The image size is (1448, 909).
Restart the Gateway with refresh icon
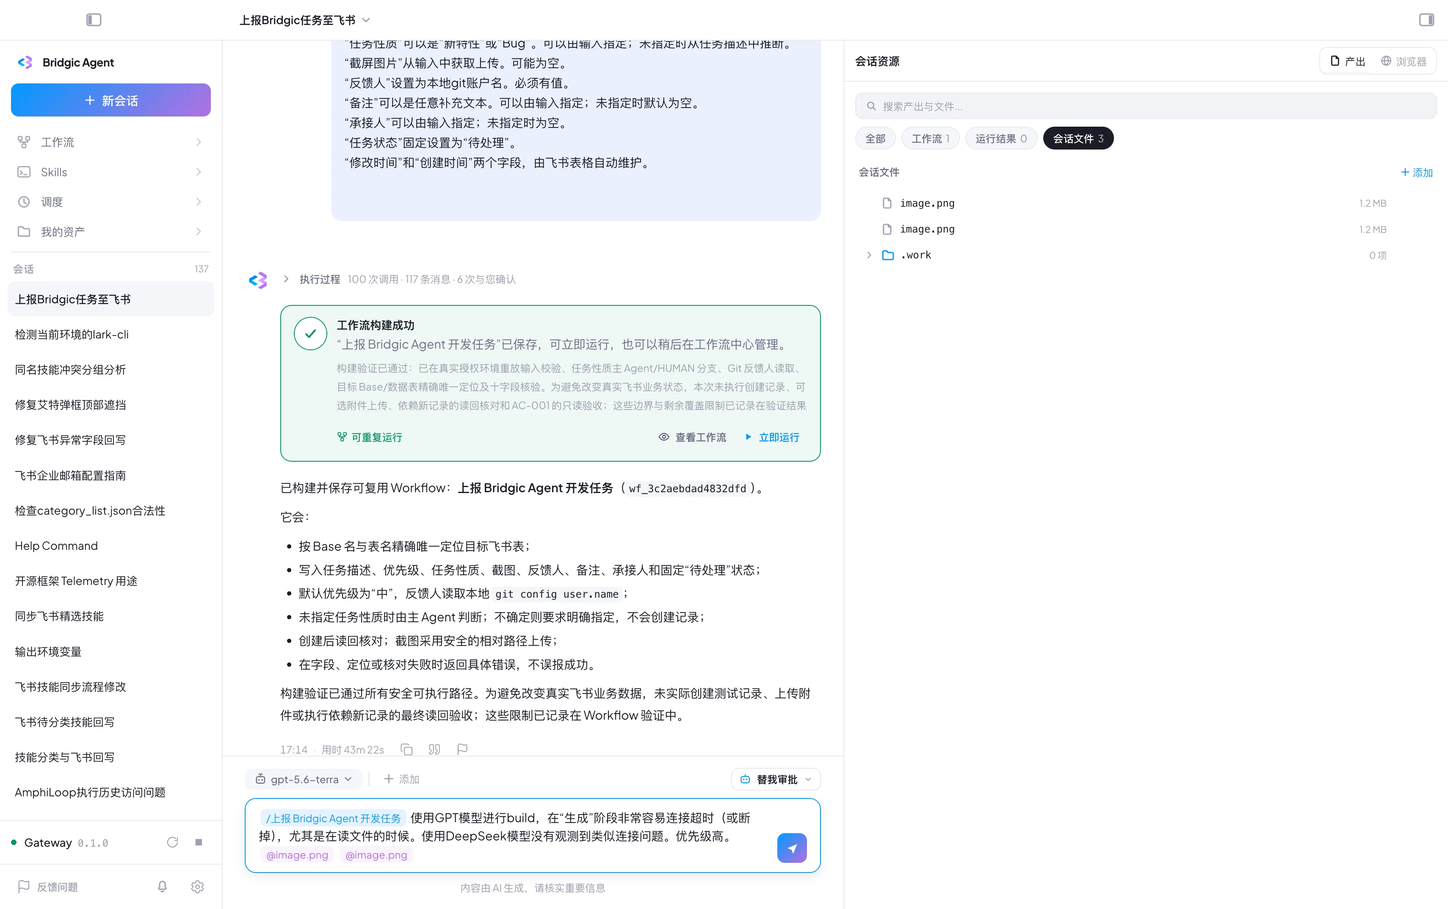[172, 842]
